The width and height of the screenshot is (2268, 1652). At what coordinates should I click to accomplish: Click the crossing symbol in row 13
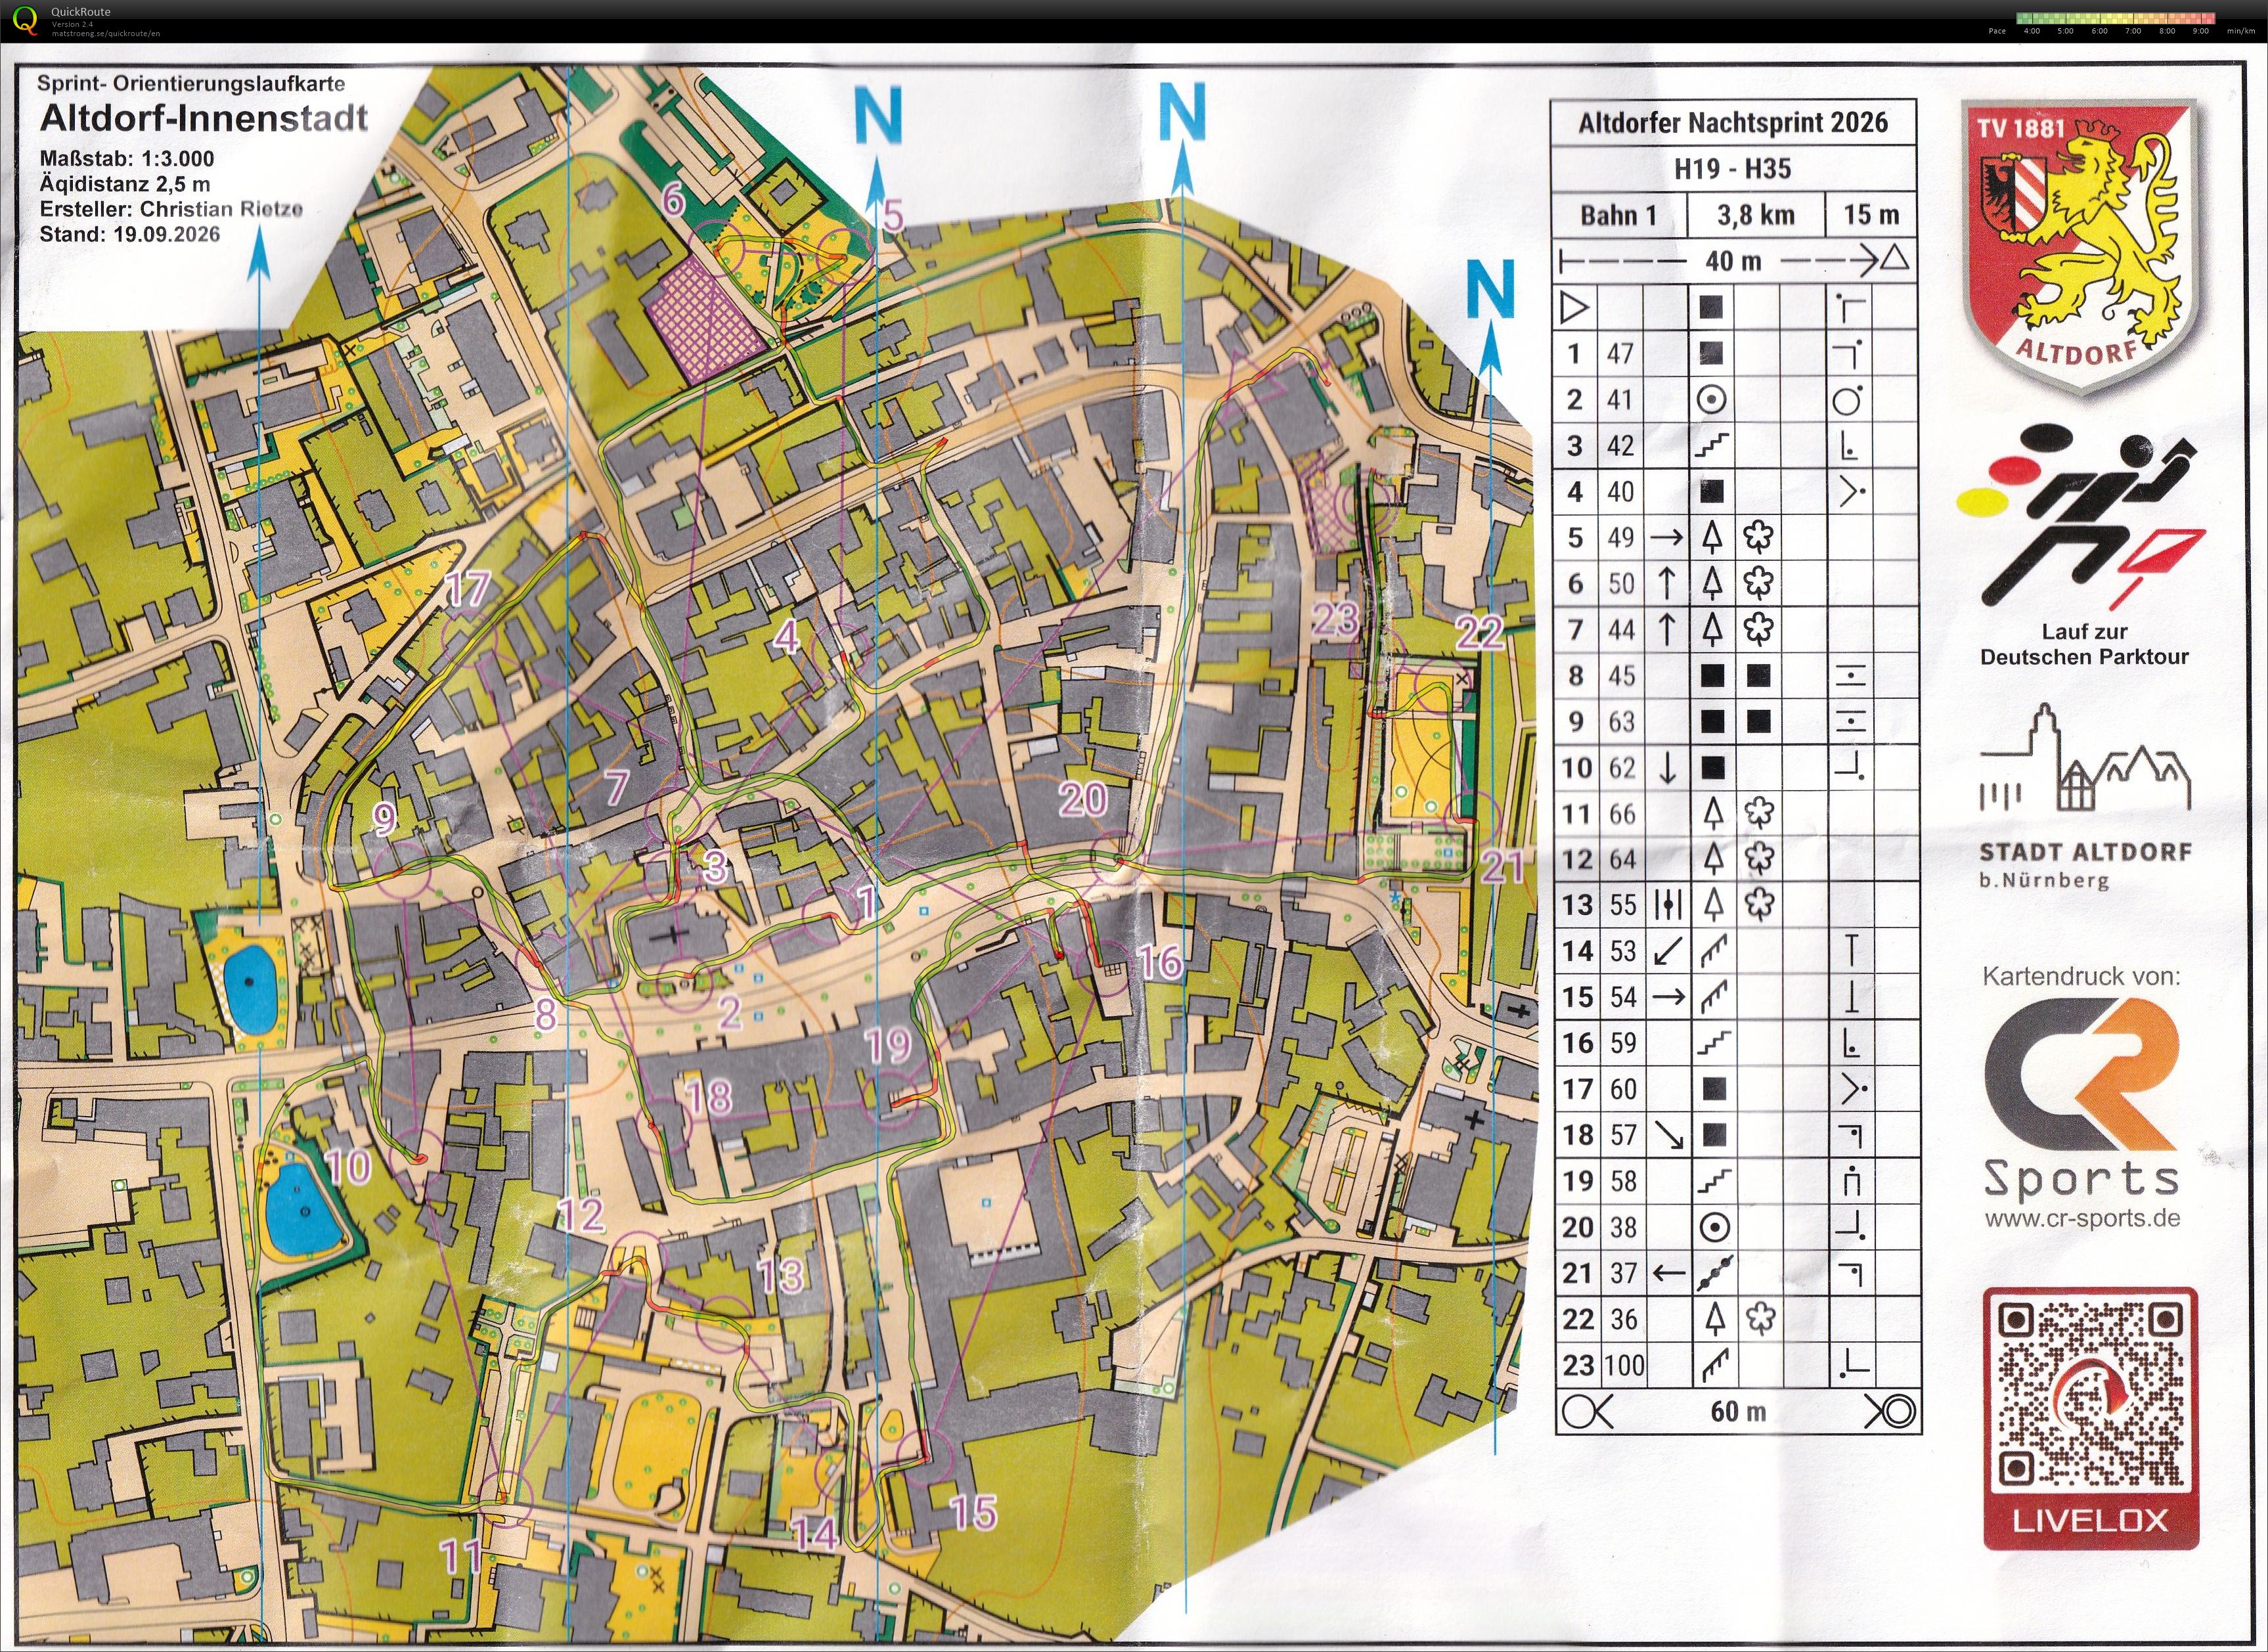[x=1667, y=904]
